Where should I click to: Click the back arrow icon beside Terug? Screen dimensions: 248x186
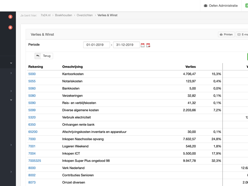(37, 56)
